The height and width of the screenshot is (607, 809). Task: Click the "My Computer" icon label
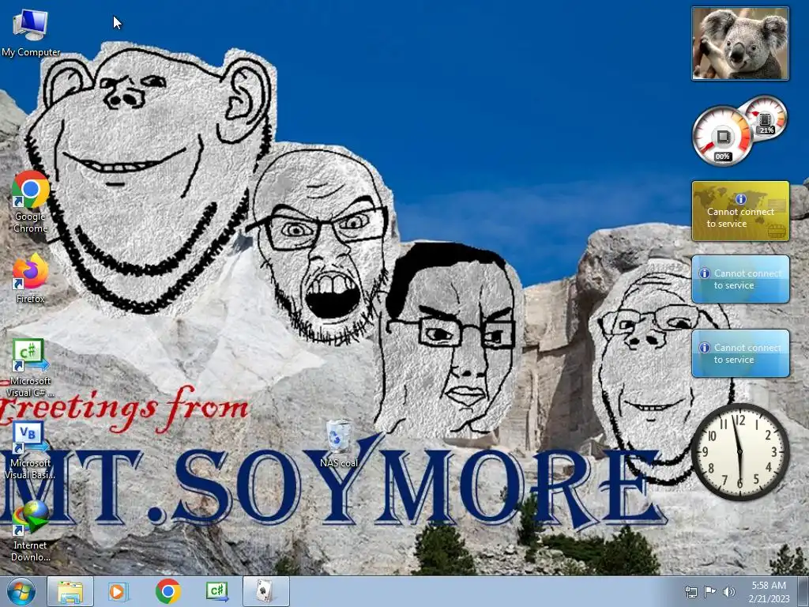(x=31, y=52)
